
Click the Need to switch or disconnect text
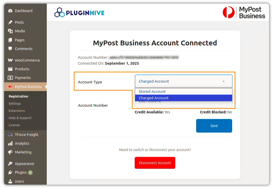(155, 150)
